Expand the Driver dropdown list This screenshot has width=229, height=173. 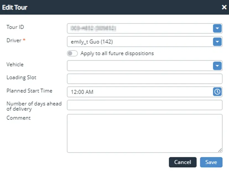click(x=217, y=42)
